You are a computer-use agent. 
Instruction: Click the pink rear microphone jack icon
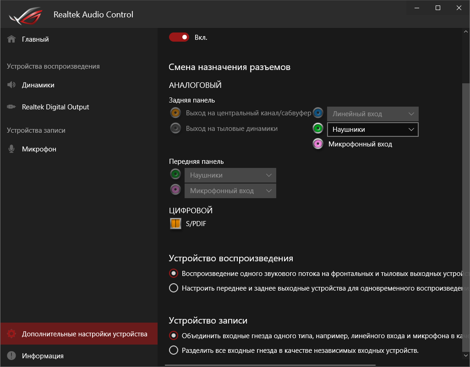point(318,144)
